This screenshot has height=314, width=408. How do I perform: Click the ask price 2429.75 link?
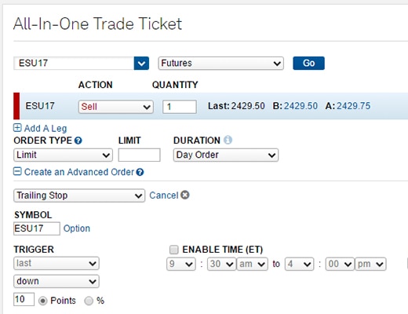click(353, 106)
